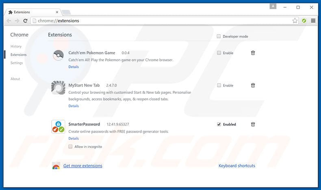The image size is (321, 190).
Task: Reload the extensions page
Action: [x=25, y=21]
